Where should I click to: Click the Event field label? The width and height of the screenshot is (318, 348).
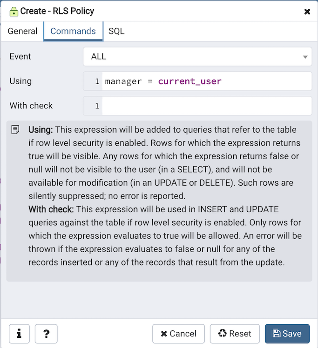pyautogui.click(x=20, y=56)
